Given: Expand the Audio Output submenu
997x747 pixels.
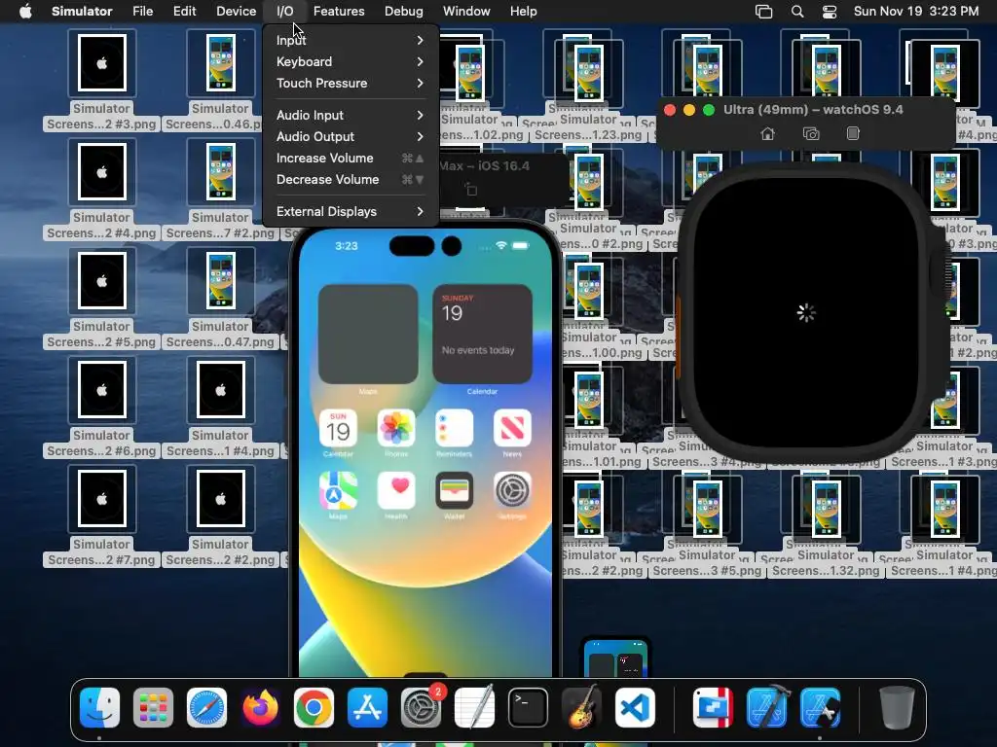Looking at the screenshot, I should pyautogui.click(x=350, y=136).
